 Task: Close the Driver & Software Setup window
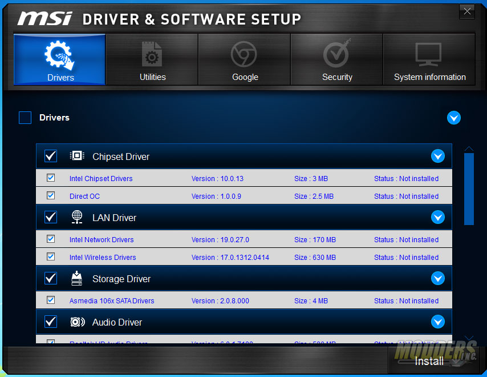(467, 11)
